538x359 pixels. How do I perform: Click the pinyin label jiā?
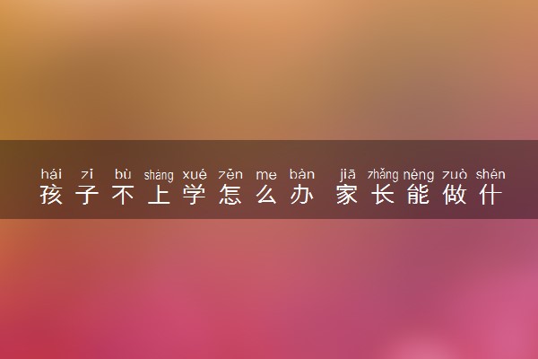(x=348, y=174)
